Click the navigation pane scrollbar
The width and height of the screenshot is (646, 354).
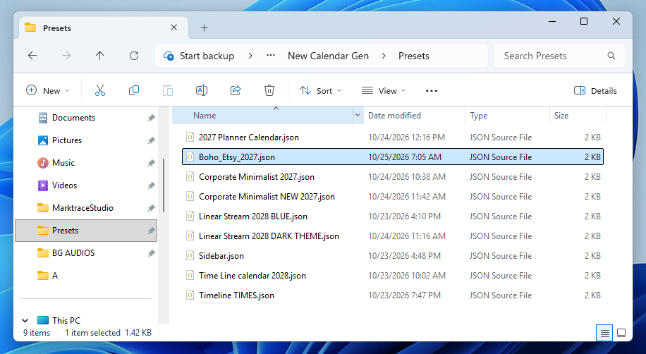[x=164, y=185]
